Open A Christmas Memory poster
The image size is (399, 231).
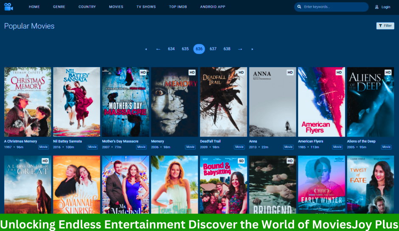[28, 102]
